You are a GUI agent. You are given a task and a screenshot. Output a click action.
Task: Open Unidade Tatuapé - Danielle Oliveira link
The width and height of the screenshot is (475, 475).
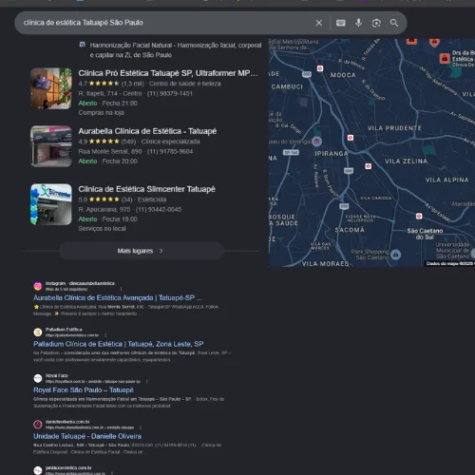87,436
